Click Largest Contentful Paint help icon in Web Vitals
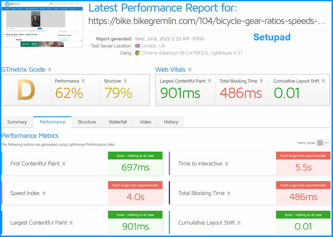 click(210, 81)
